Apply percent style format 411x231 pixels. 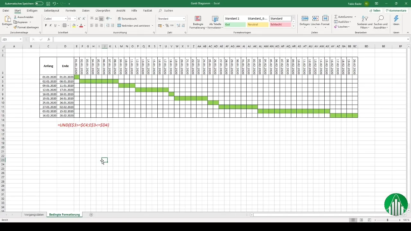[x=167, y=25]
